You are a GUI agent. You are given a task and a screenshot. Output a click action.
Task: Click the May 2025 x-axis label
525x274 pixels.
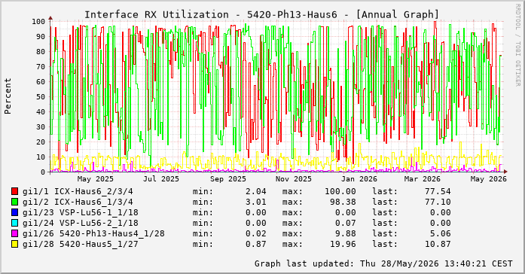(x=95, y=179)
